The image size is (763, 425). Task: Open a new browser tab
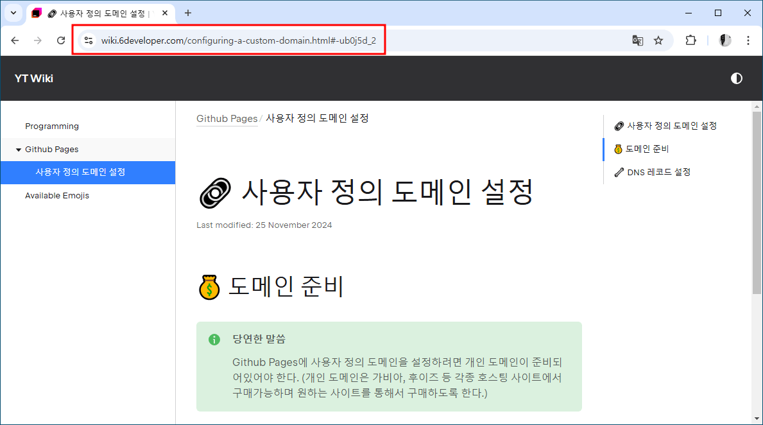click(188, 13)
